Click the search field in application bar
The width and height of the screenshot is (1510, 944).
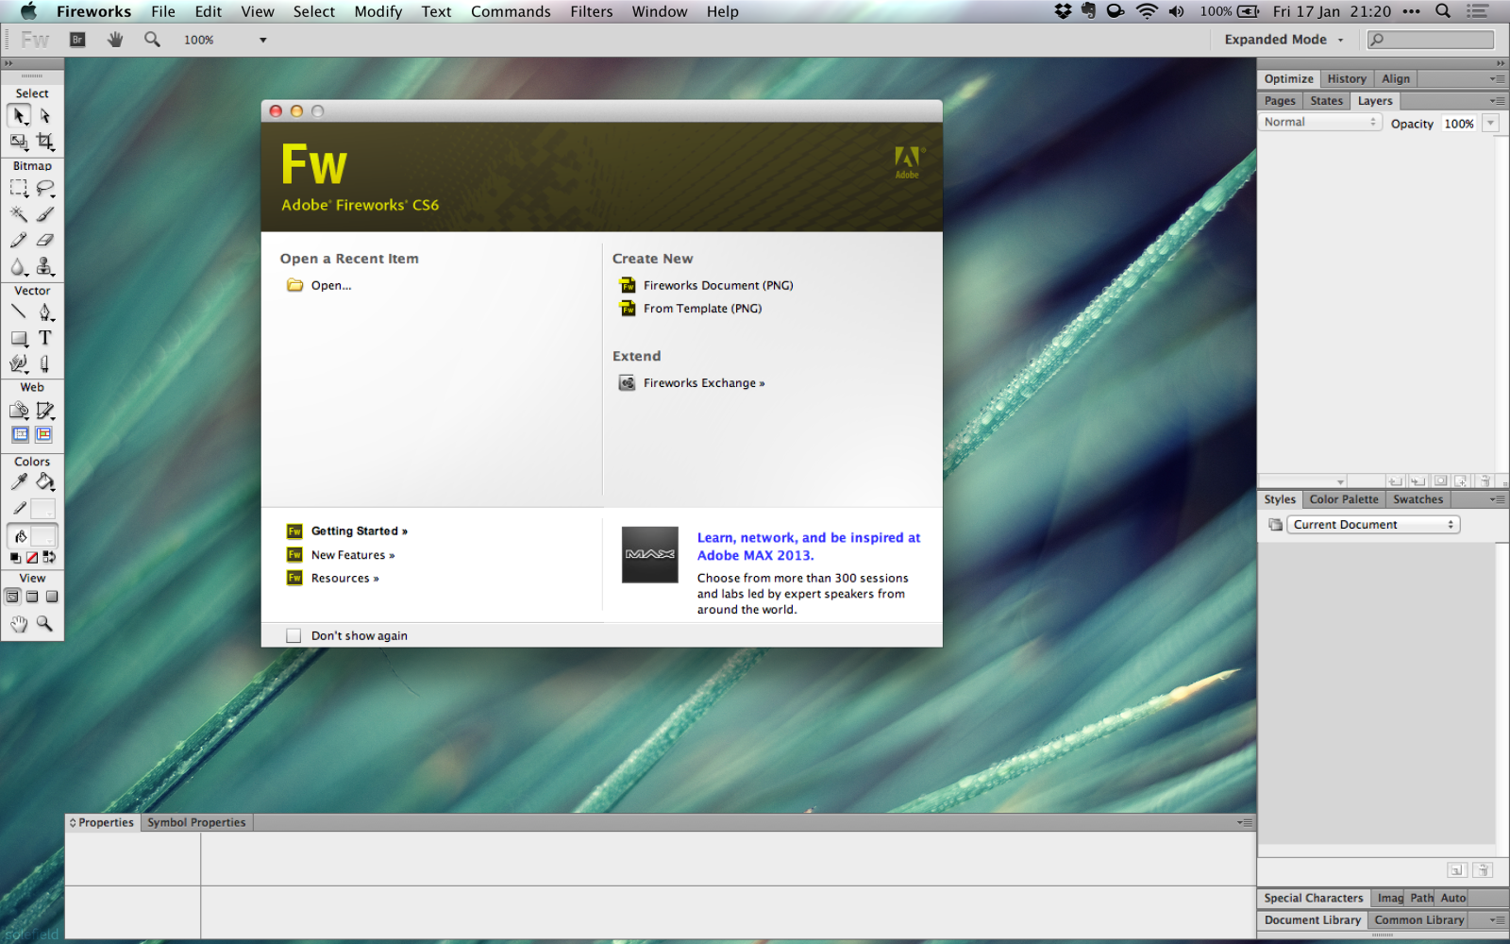(x=1431, y=40)
